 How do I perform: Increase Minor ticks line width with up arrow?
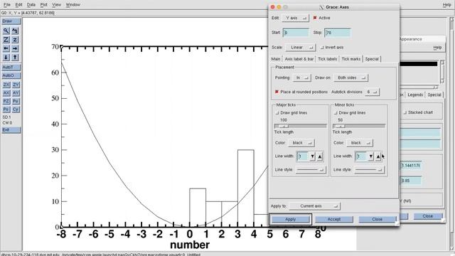(x=378, y=156)
